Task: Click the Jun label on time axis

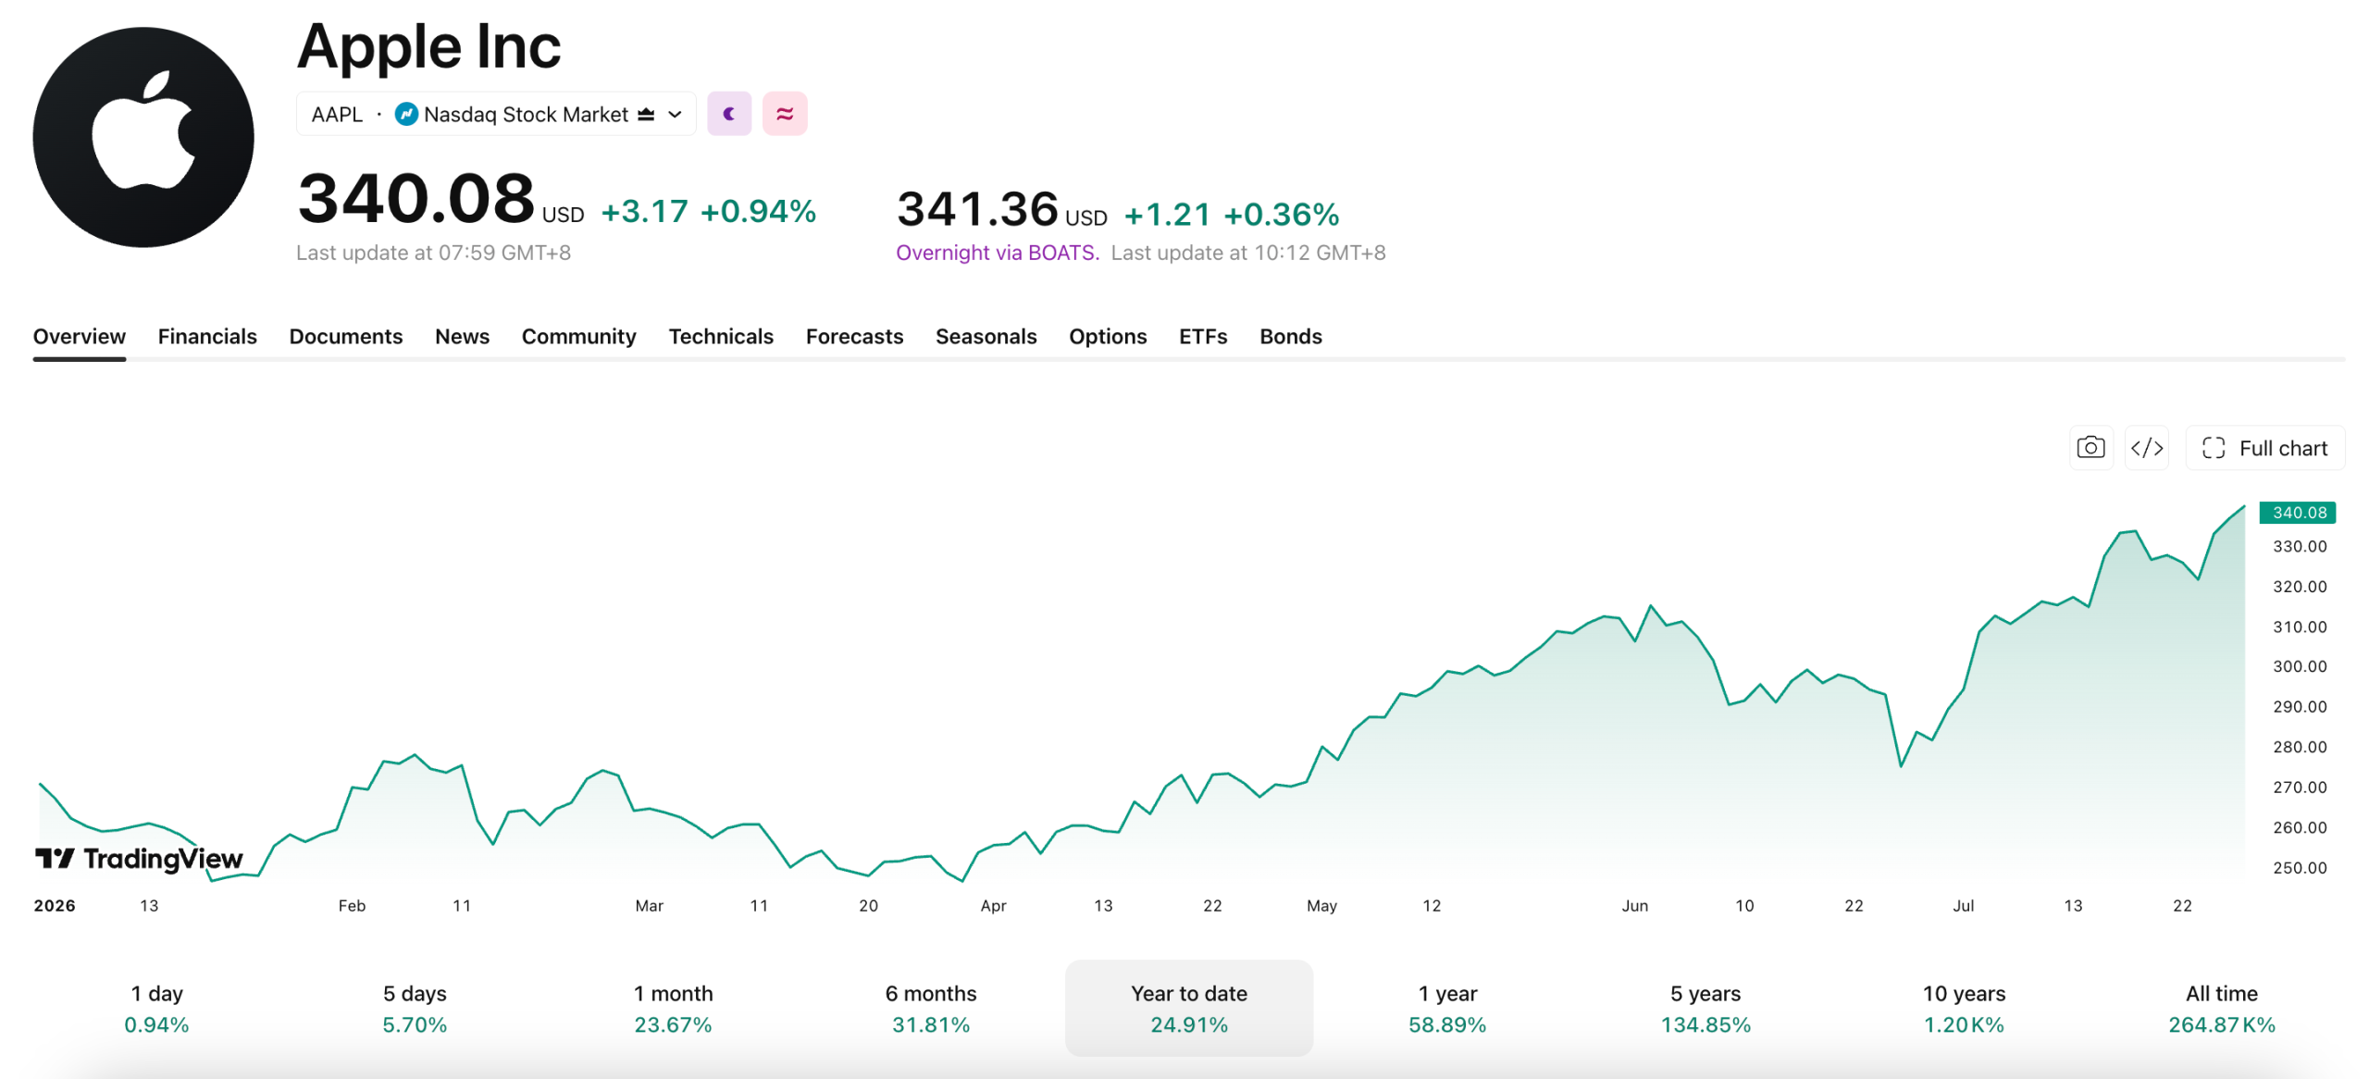Action: (1635, 906)
